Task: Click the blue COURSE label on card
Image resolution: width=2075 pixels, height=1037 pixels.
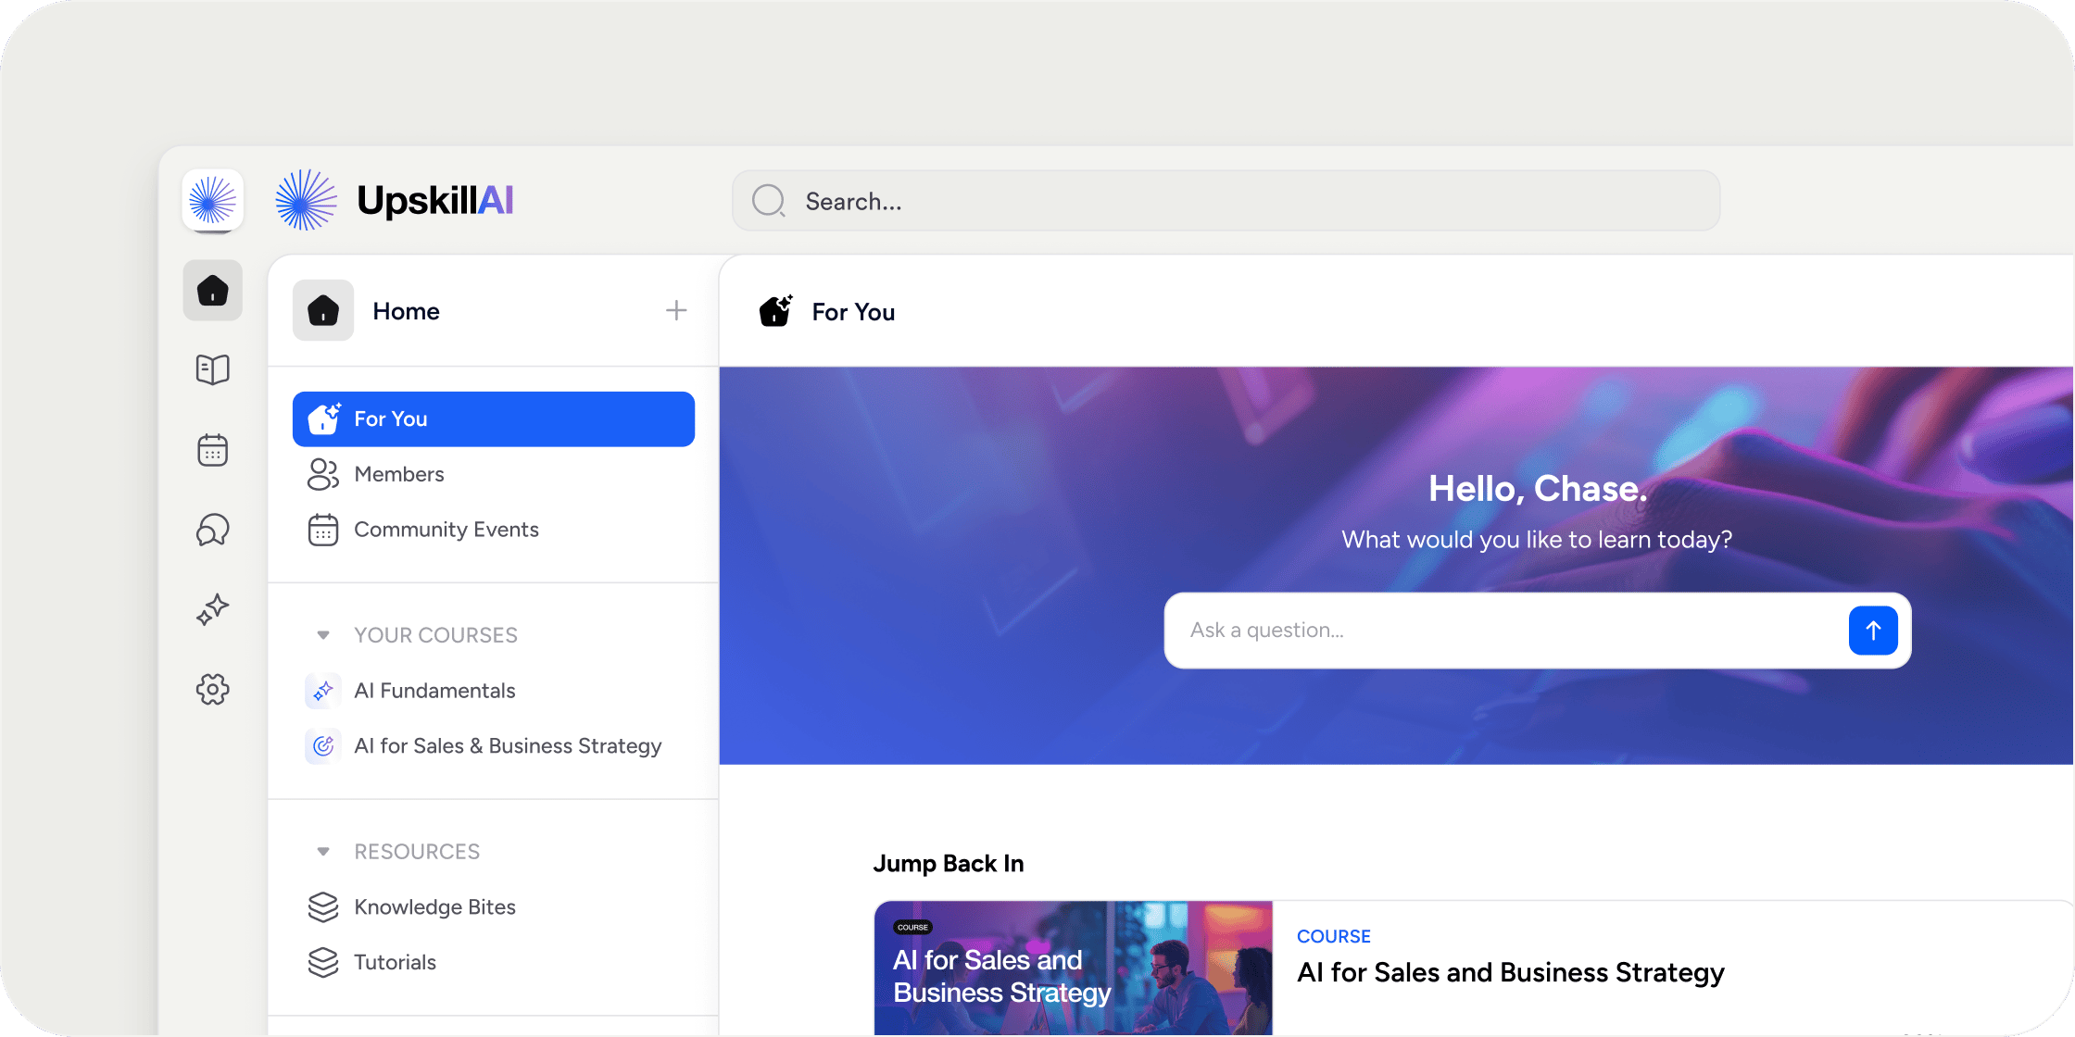Action: 1334,936
